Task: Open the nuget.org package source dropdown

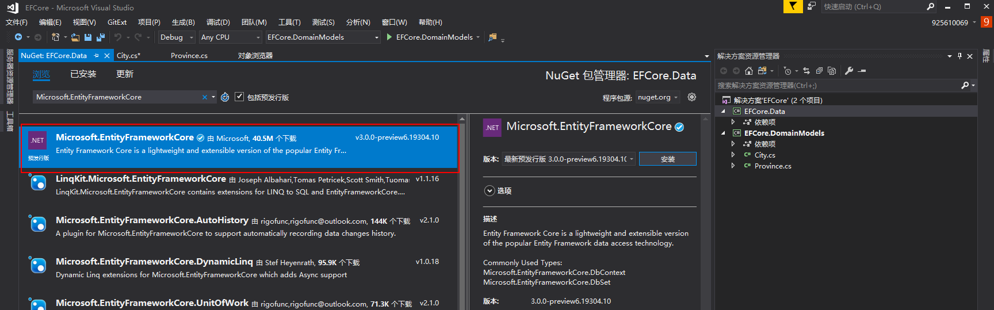Action: [x=657, y=97]
